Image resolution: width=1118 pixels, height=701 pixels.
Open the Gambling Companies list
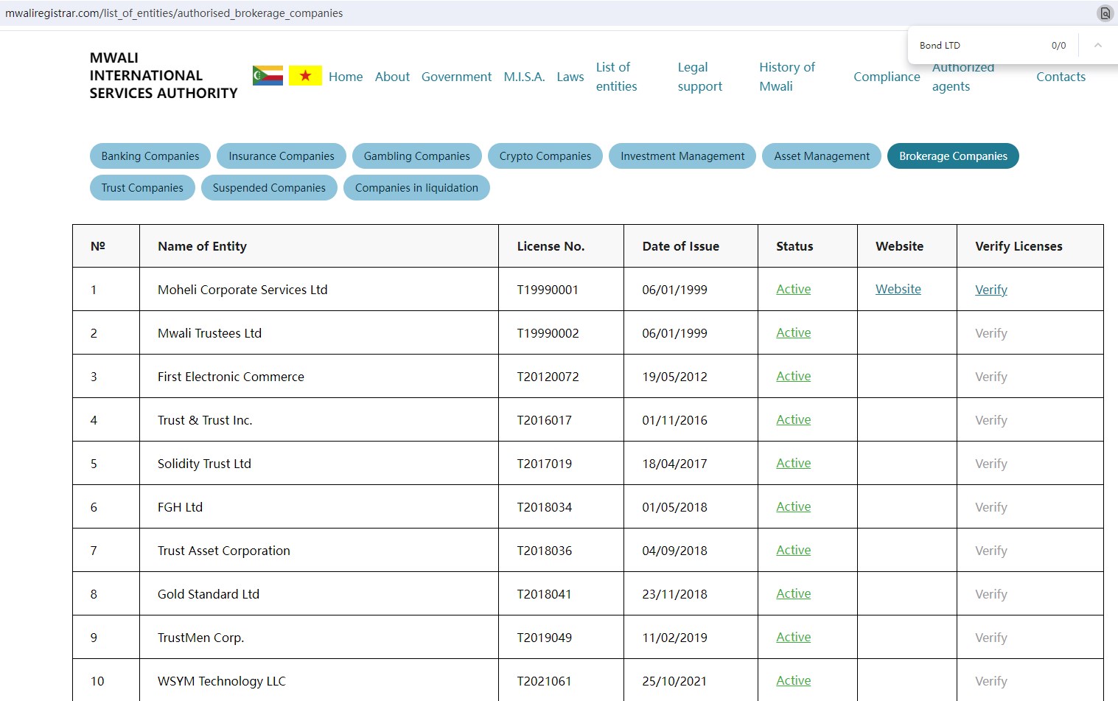click(416, 156)
